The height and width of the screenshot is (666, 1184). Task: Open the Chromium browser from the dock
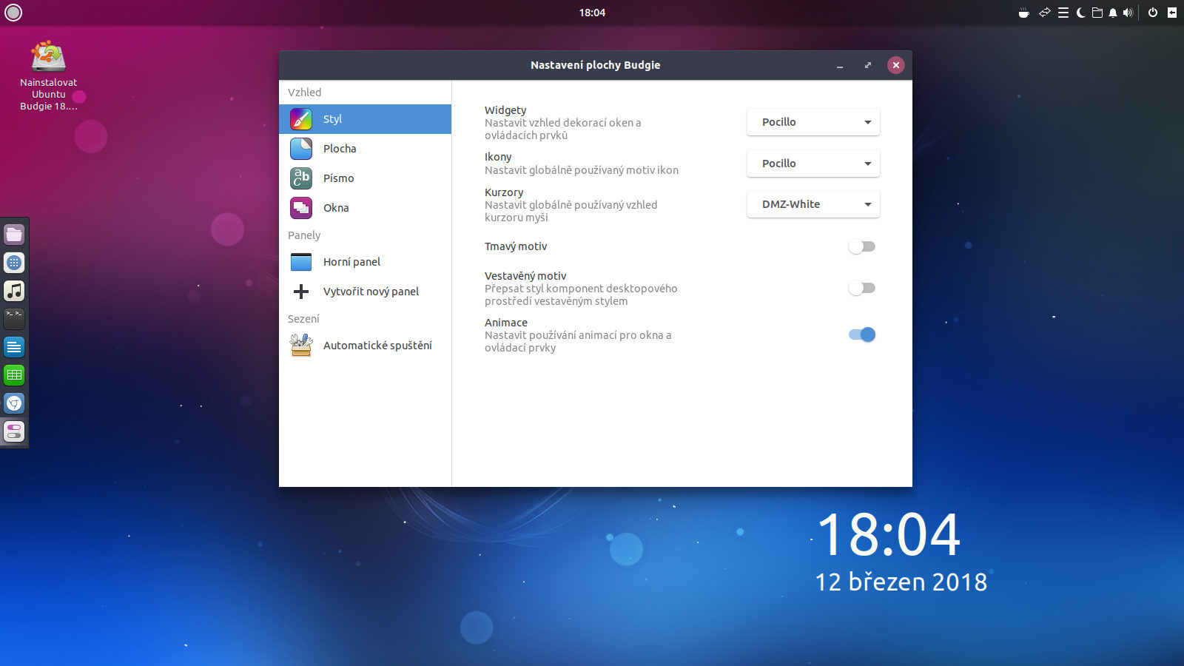14,403
